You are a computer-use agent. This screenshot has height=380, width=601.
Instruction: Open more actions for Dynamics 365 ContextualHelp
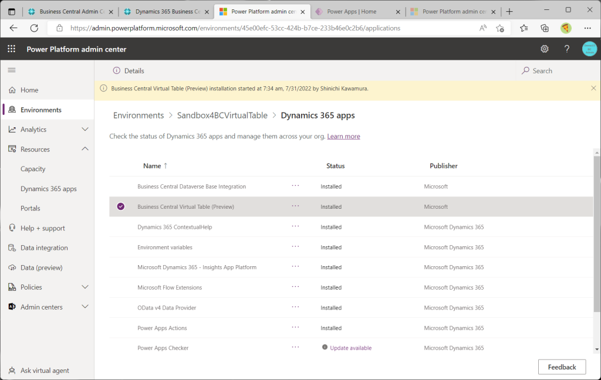295,226
